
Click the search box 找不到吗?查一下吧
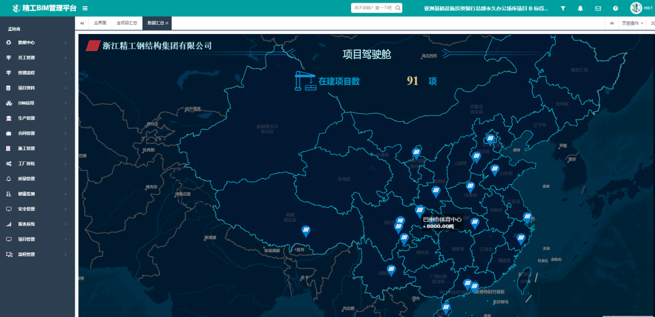(374, 7)
